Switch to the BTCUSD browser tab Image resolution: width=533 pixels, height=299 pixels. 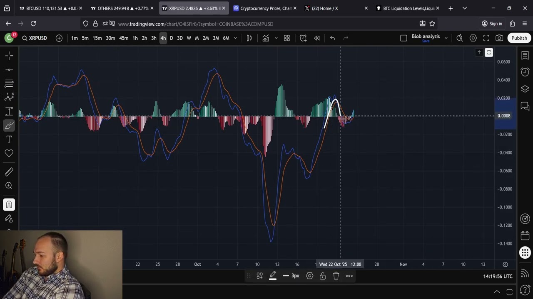click(51, 8)
